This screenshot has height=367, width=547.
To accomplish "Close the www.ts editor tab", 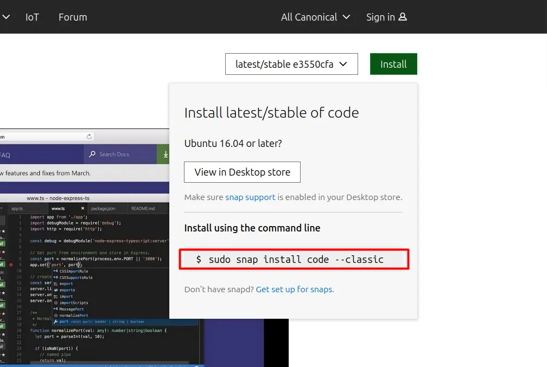I will pyautogui.click(x=83, y=208).
